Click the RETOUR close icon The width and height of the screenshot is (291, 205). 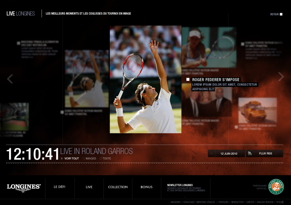[x=281, y=14]
